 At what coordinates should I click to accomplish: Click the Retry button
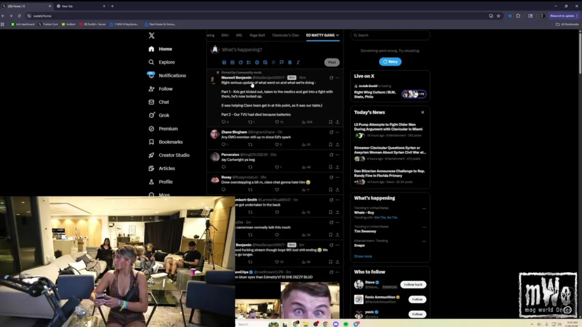coord(390,62)
